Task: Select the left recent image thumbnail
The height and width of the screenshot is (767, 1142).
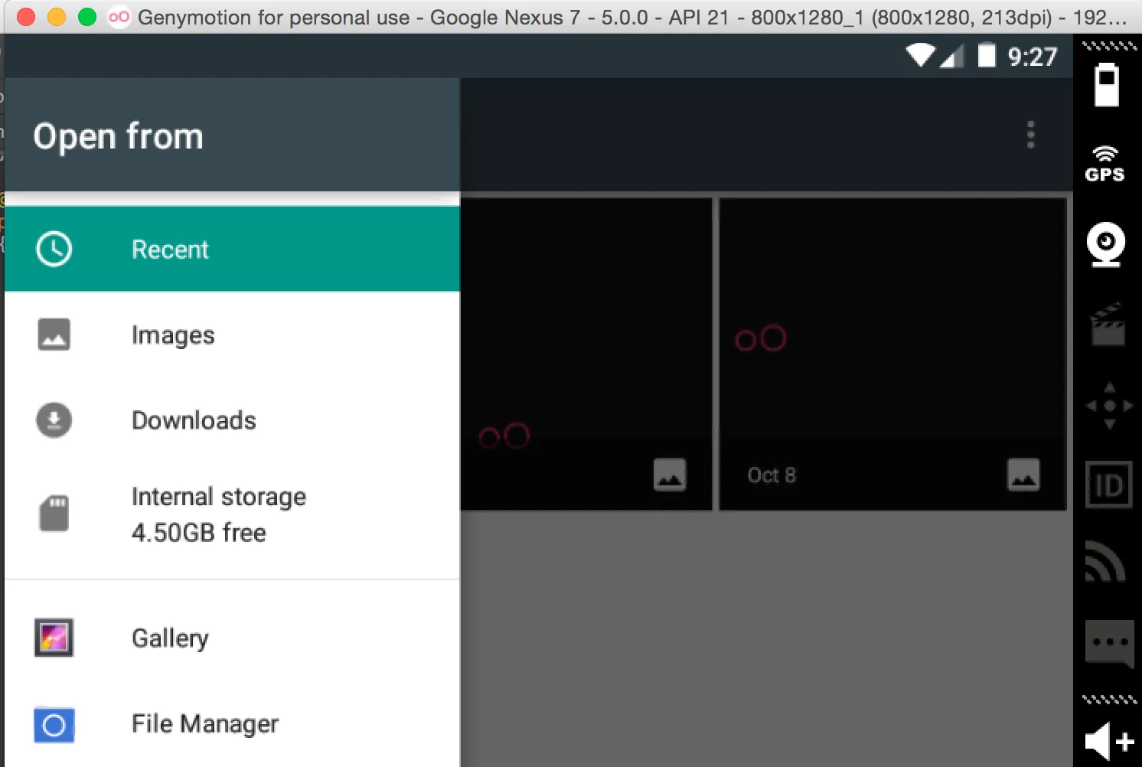Action: tap(586, 354)
